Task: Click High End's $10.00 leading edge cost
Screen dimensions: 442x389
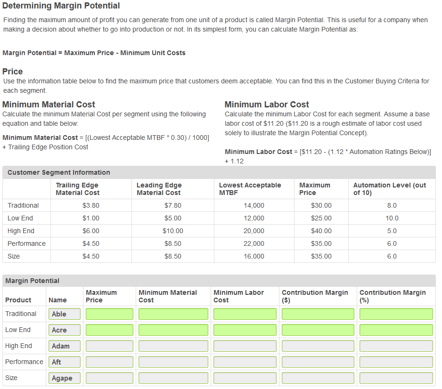Action: click(173, 231)
